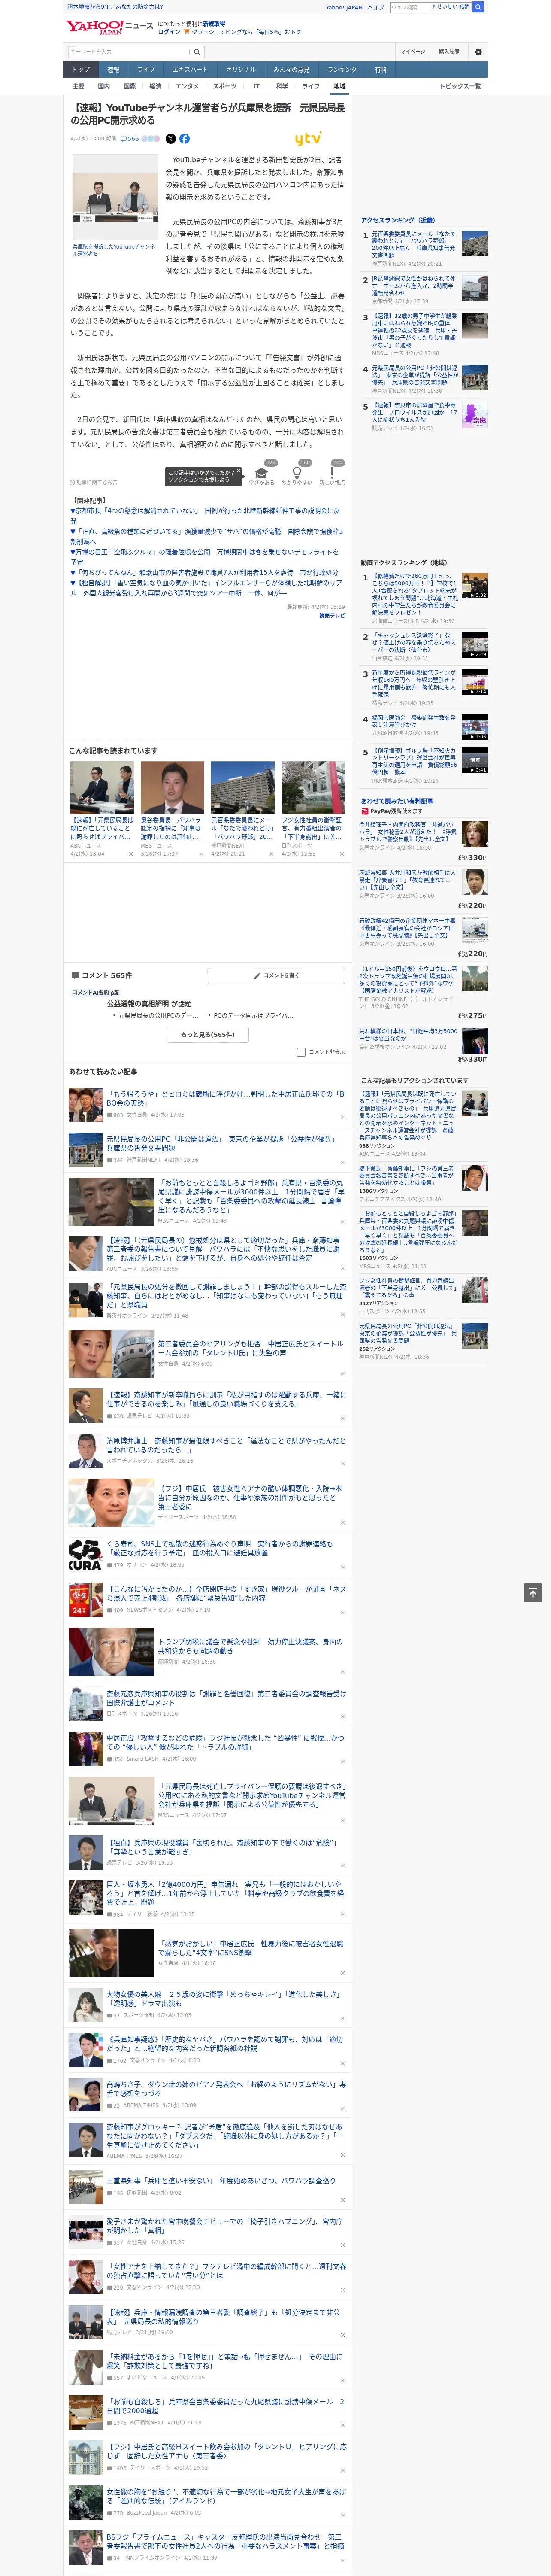Select オリジナル navigation tab
The image size is (551, 2576).
(241, 70)
